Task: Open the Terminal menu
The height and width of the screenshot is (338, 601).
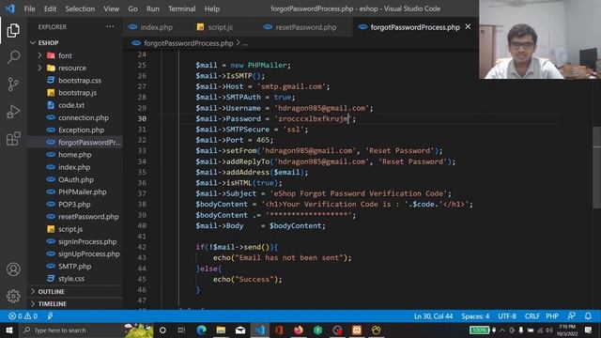Action: coord(181,8)
